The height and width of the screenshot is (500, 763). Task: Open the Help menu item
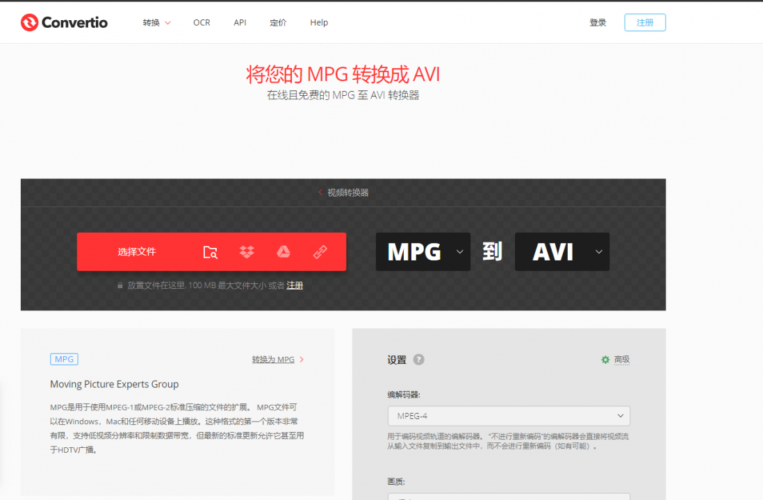(319, 22)
